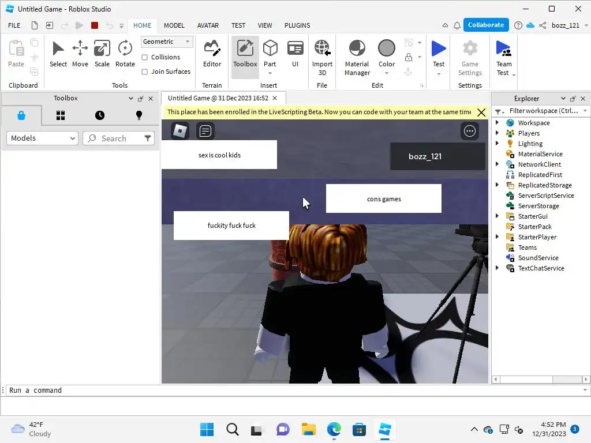
Task: Click the Collaborate button
Action: tap(486, 25)
